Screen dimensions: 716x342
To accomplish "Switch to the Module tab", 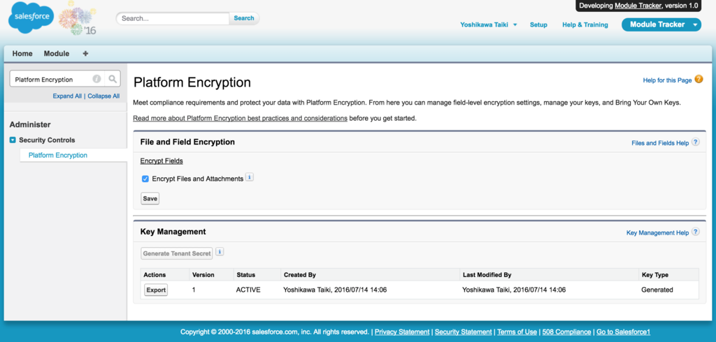I will click(57, 53).
